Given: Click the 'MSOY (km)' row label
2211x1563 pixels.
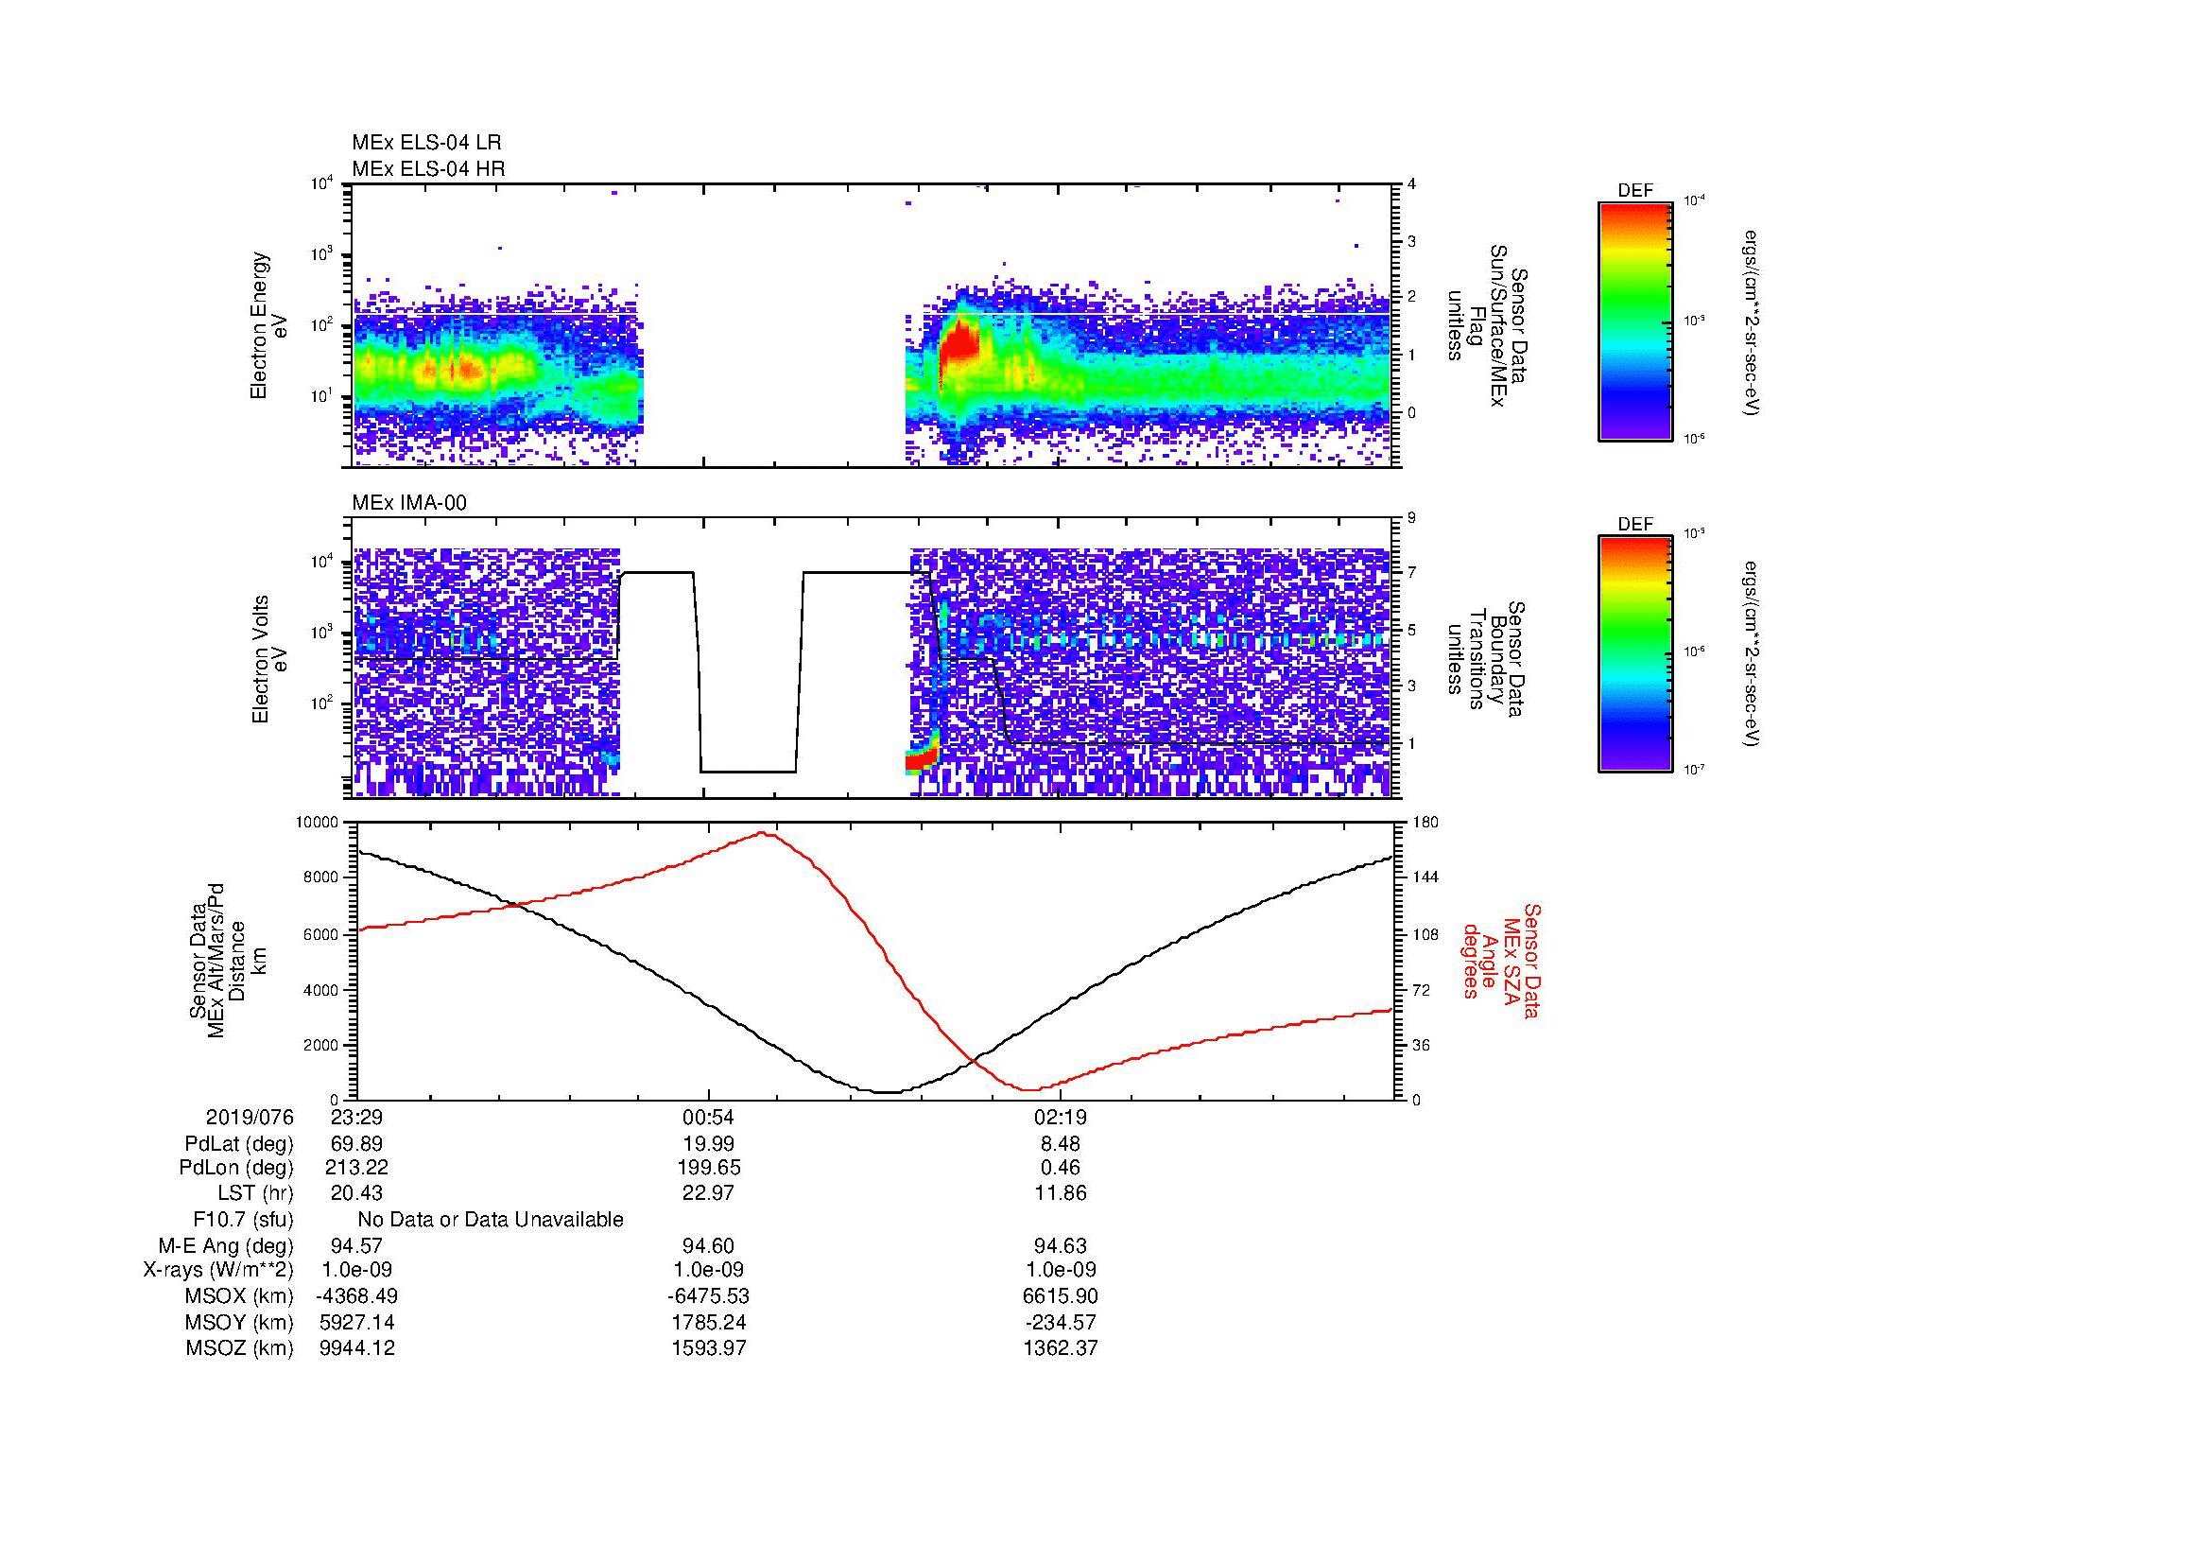Looking at the screenshot, I should [240, 1323].
